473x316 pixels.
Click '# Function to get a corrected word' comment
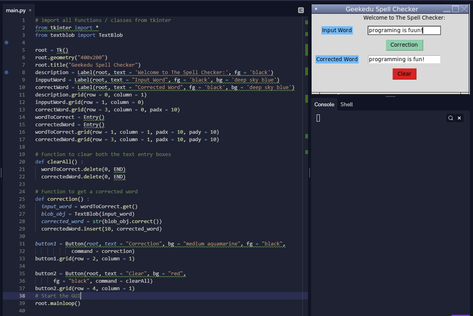pos(86,191)
